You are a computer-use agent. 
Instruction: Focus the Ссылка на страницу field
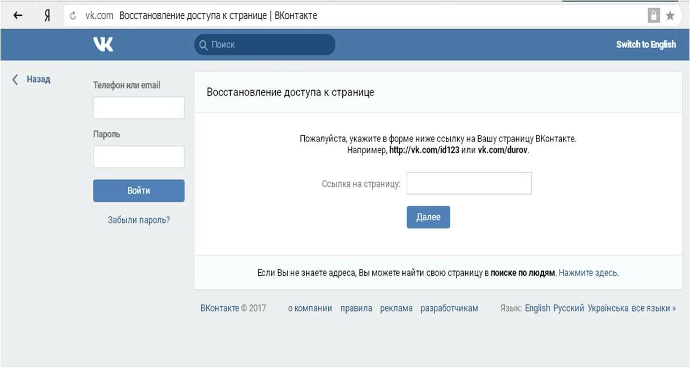(x=469, y=183)
